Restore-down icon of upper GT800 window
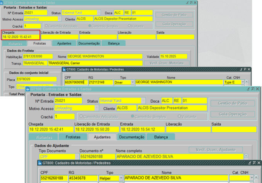This screenshot has height=183, width=262. [241, 69]
